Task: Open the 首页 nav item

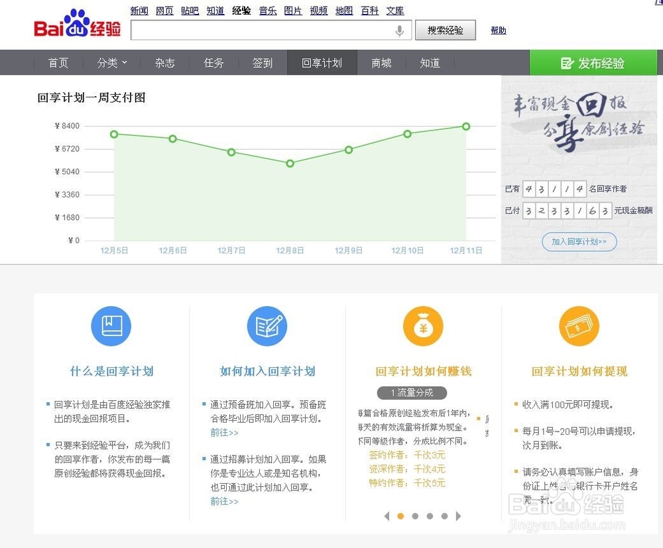Action: coord(58,63)
